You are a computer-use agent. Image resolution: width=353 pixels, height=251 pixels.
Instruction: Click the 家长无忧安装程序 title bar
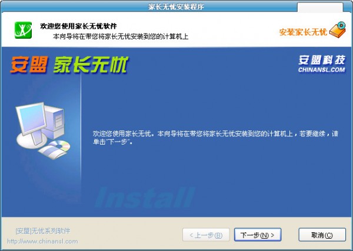(176, 6)
